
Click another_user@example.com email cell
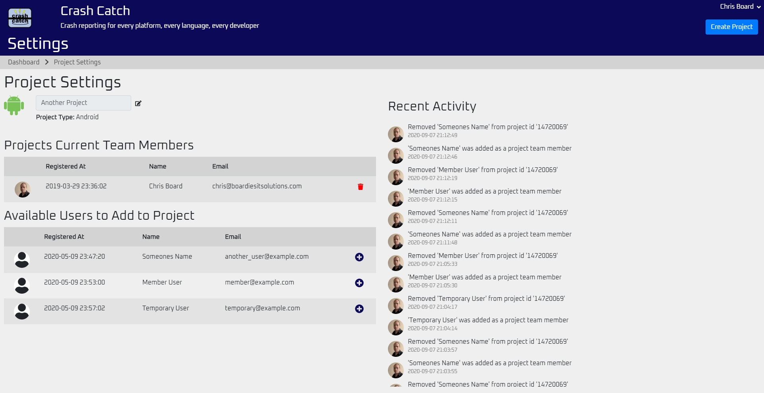click(x=267, y=256)
